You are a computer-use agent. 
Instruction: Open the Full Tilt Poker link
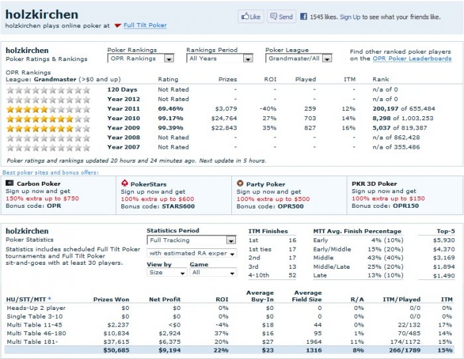145,25
